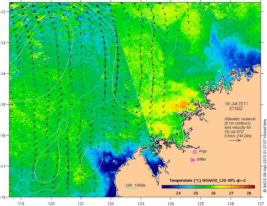Click the cyan 200 1000m contour legend line
This screenshot has height=206, width=267.
(x=132, y=188)
